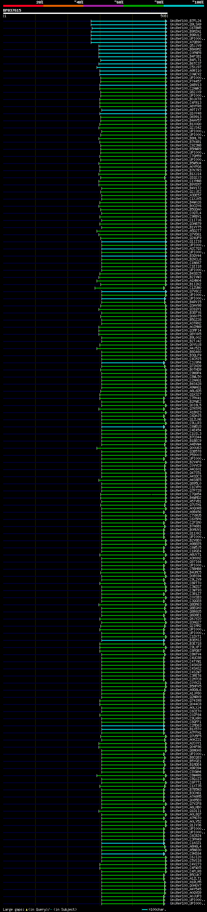
Task: Select hit label UniRef100_A8YFR8
Action: click(x=186, y=106)
